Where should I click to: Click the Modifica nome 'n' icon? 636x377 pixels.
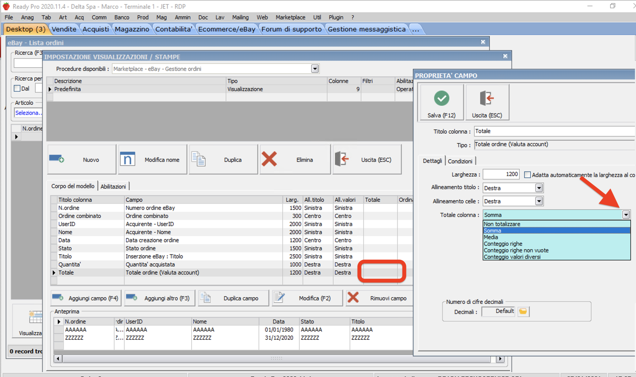coord(127,159)
